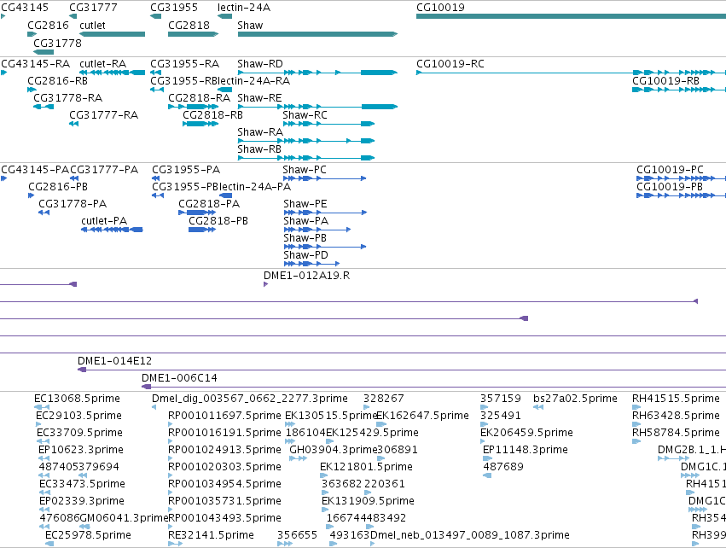Image resolution: width=726 pixels, height=548 pixels.
Task: Click the EC25978.5prime EST label
Action: (89, 535)
